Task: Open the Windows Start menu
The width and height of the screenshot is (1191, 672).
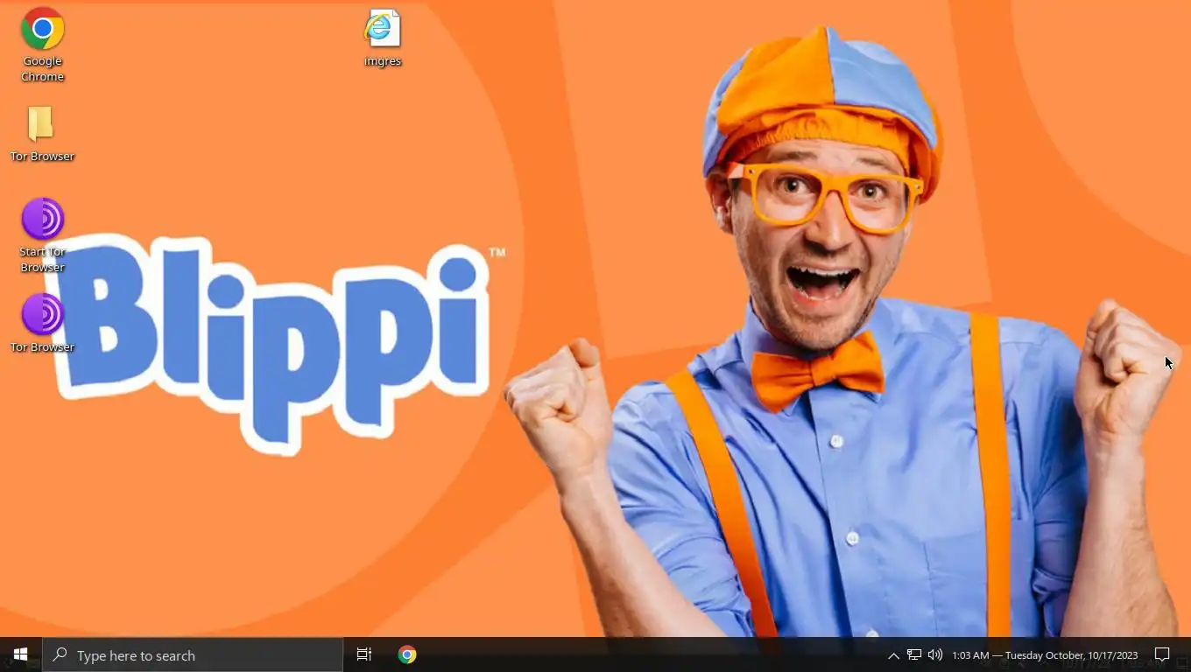Action: 21,654
